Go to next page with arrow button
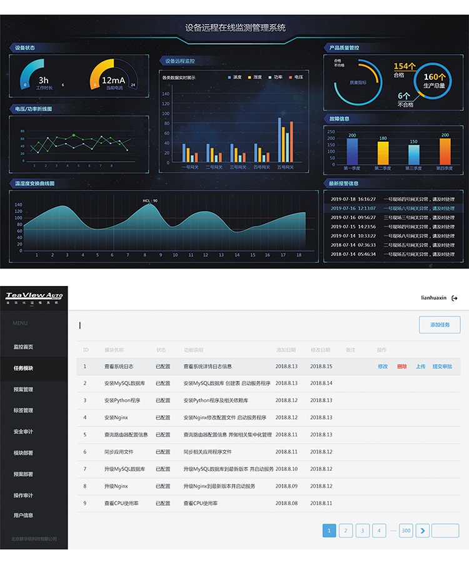The height and width of the screenshot is (562, 469). pyautogui.click(x=423, y=531)
